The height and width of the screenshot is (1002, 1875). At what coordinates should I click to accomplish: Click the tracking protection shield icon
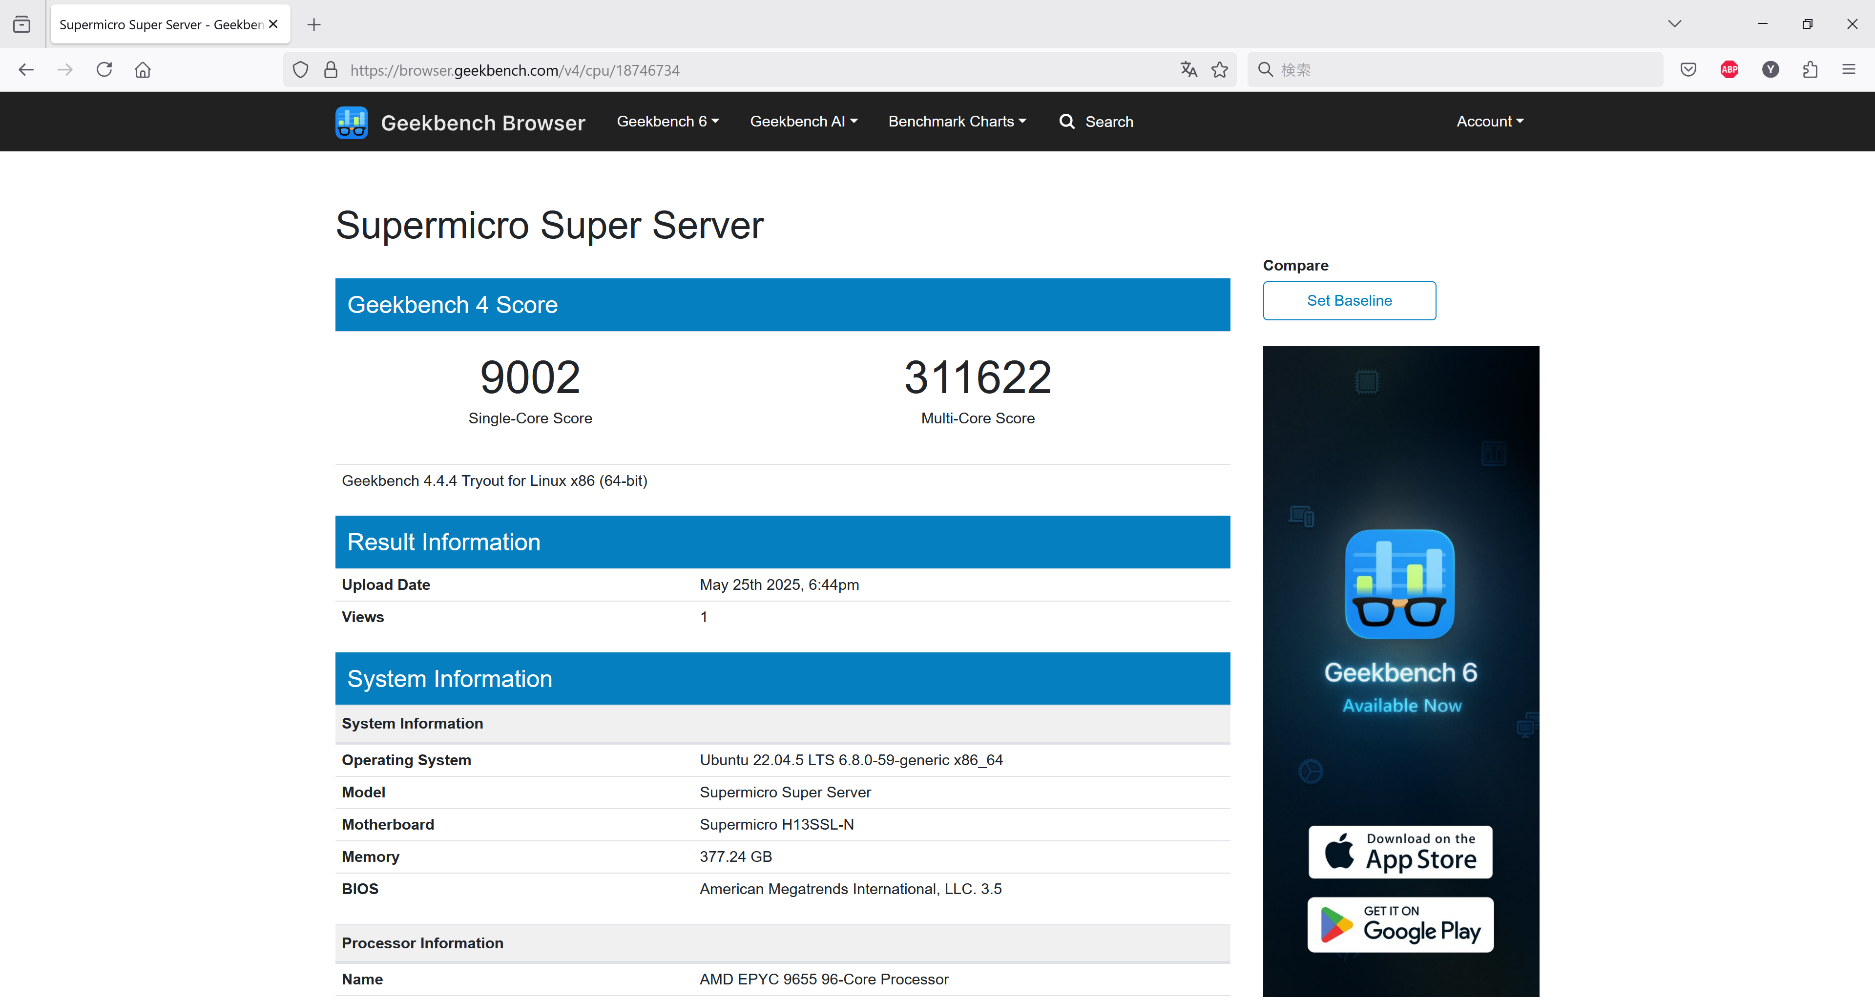pos(301,70)
